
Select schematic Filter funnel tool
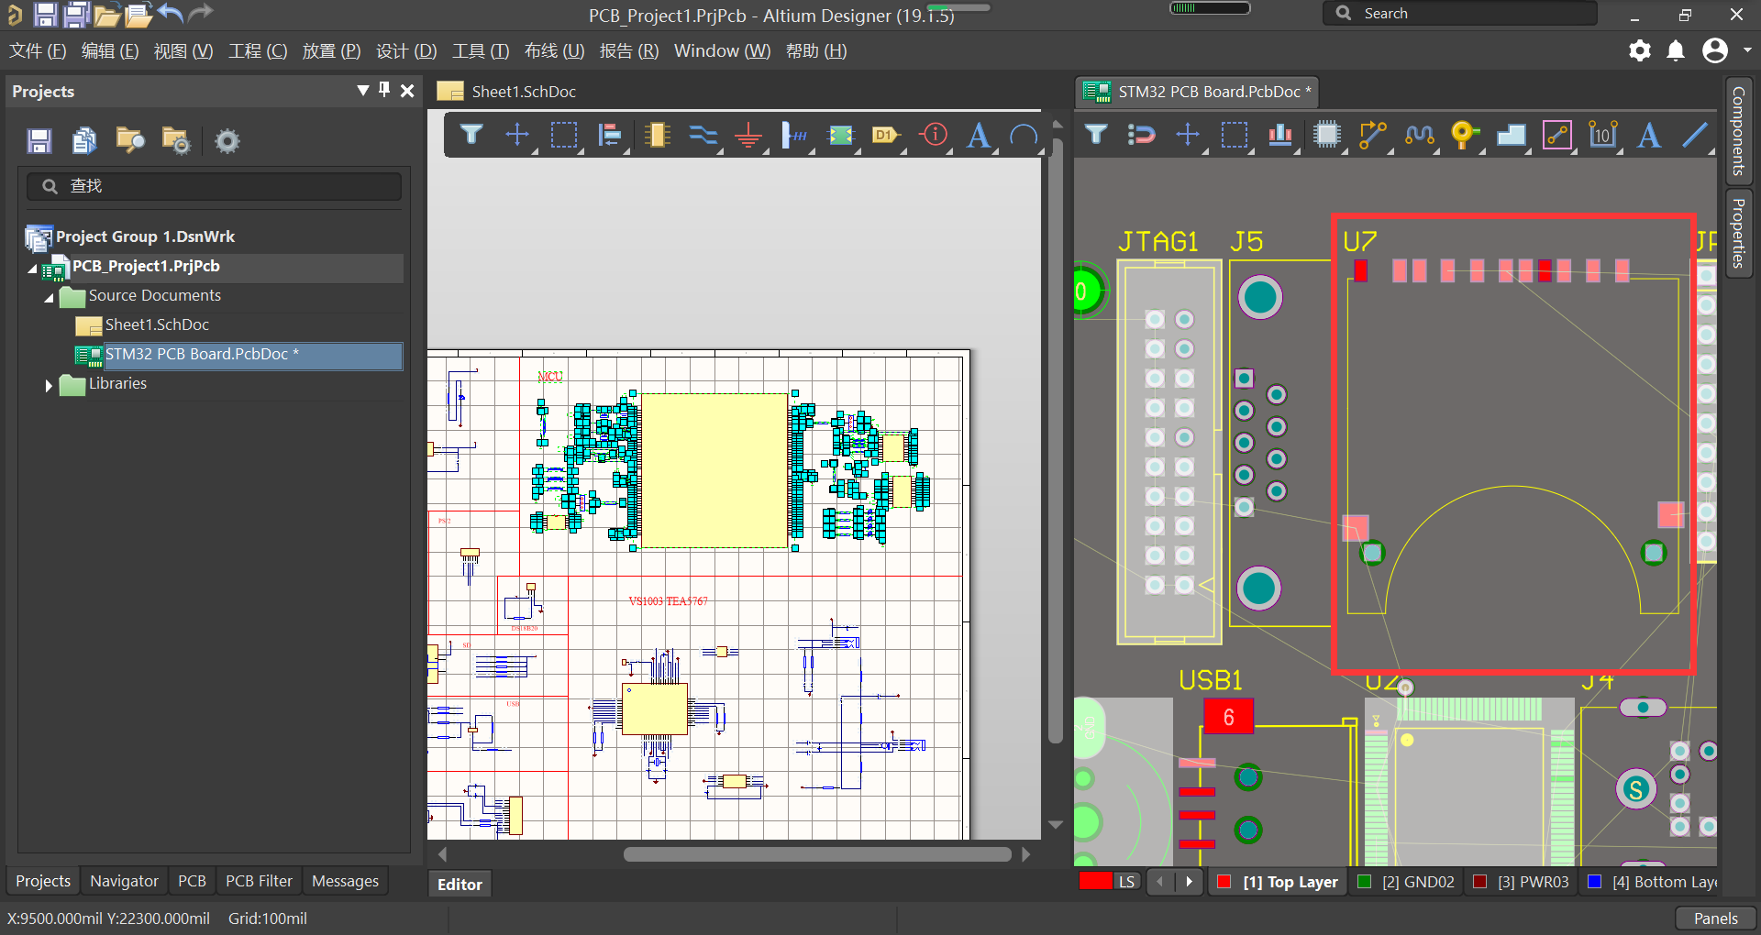coord(471,135)
